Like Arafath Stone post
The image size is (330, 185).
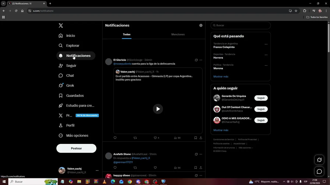tap(155, 168)
